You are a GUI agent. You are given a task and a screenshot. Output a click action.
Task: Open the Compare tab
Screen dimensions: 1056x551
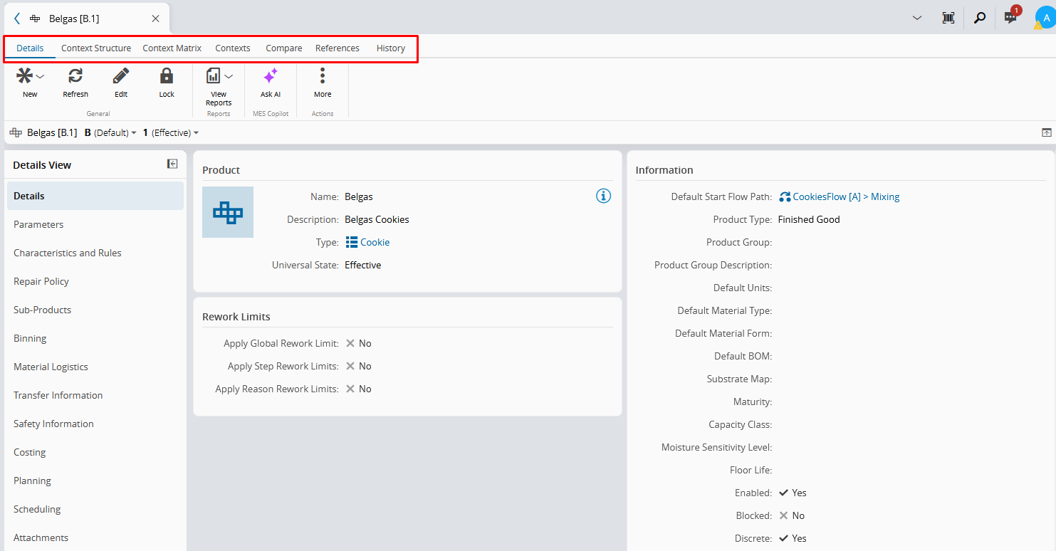pyautogui.click(x=284, y=48)
